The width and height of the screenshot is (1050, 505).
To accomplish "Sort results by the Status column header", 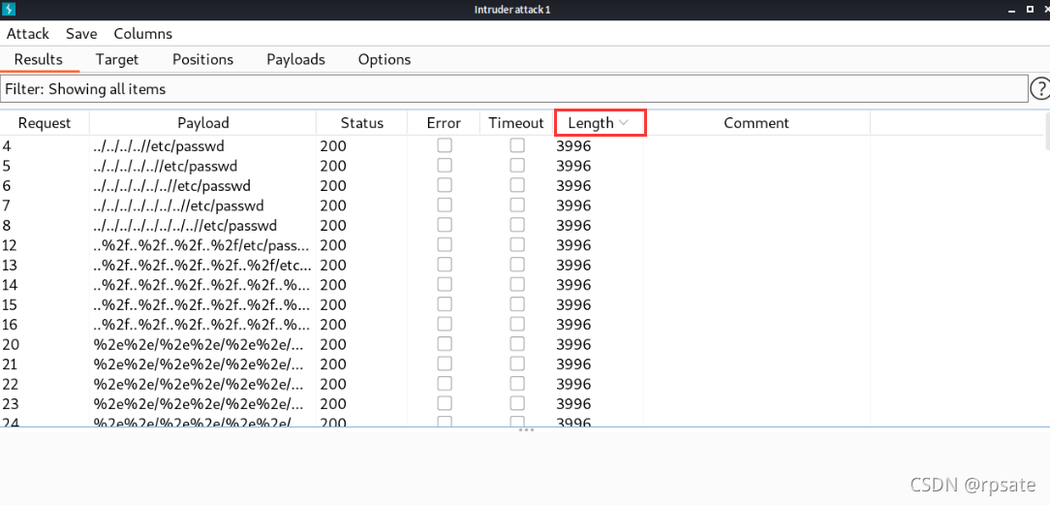I will pos(361,123).
